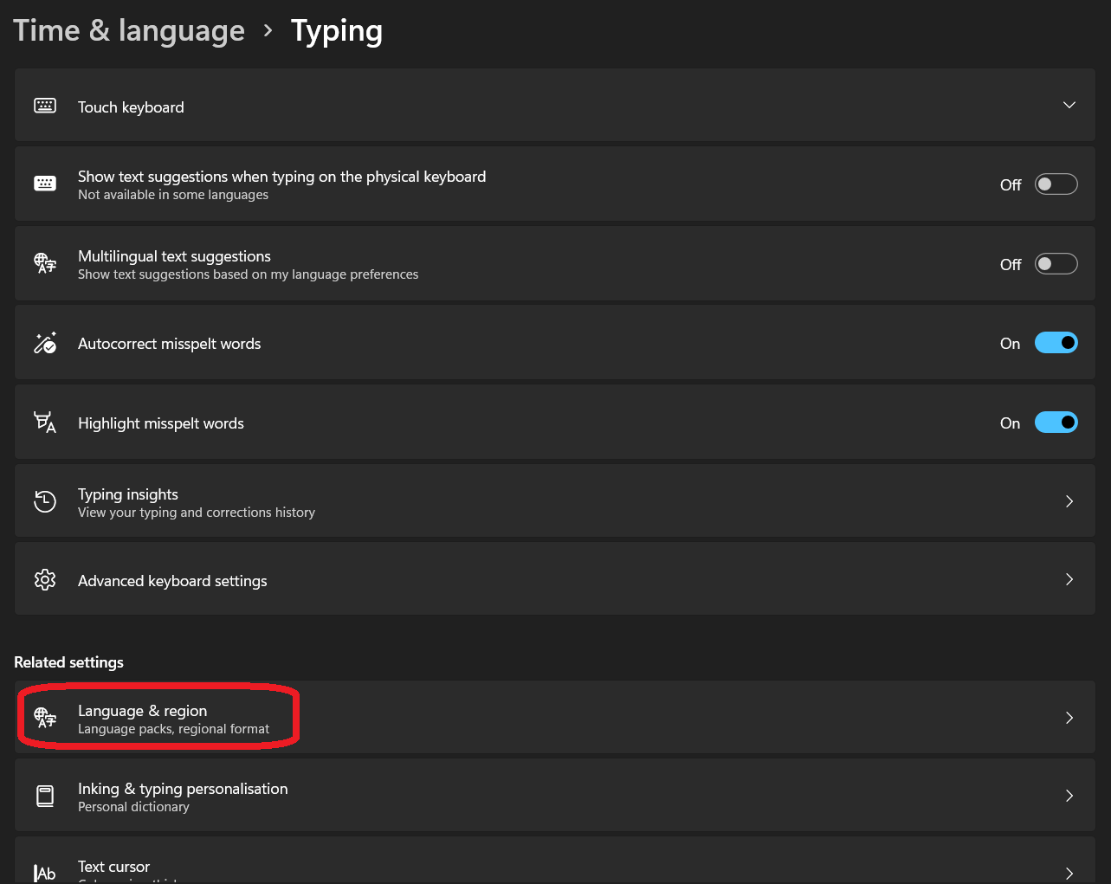Click the Advanced keyboard settings gear icon
Viewport: 1111px width, 884px height.
[45, 579]
